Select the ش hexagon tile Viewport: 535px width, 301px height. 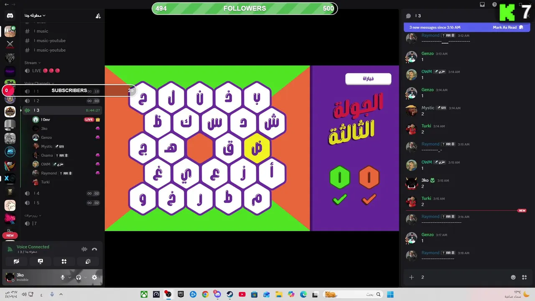[272, 123]
